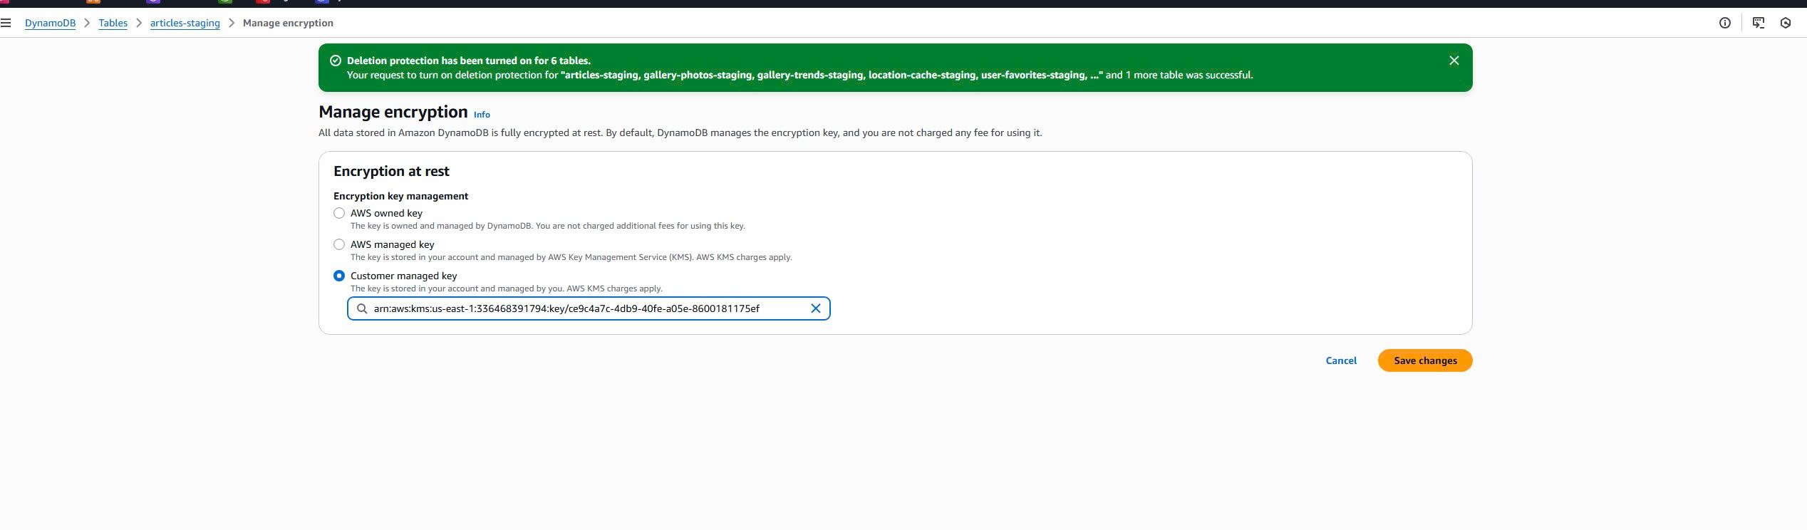Click 'All data stored in Amazon DynamoDB' description
The width and height of the screenshot is (1807, 530).
(x=680, y=132)
